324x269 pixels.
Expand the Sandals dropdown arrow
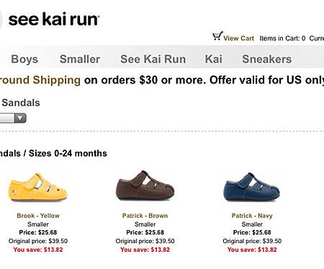coord(20,118)
